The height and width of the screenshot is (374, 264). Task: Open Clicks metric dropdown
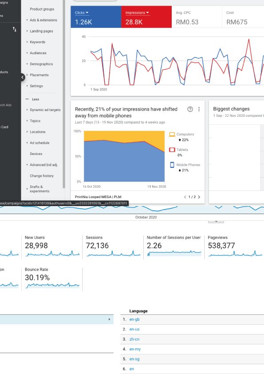(82, 12)
